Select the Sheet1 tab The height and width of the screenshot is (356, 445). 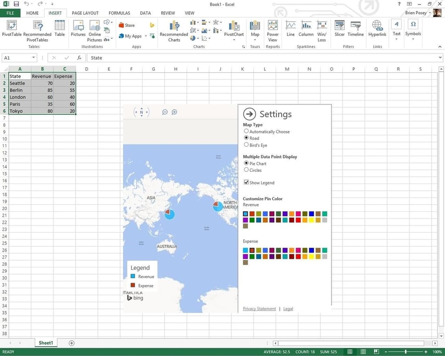pyautogui.click(x=46, y=343)
